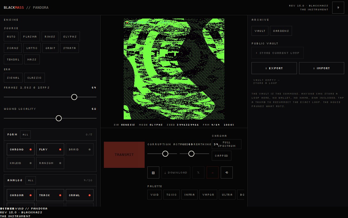This screenshot has height=218, width=348.
Task: Select the Strata source
Action: click(x=70, y=48)
